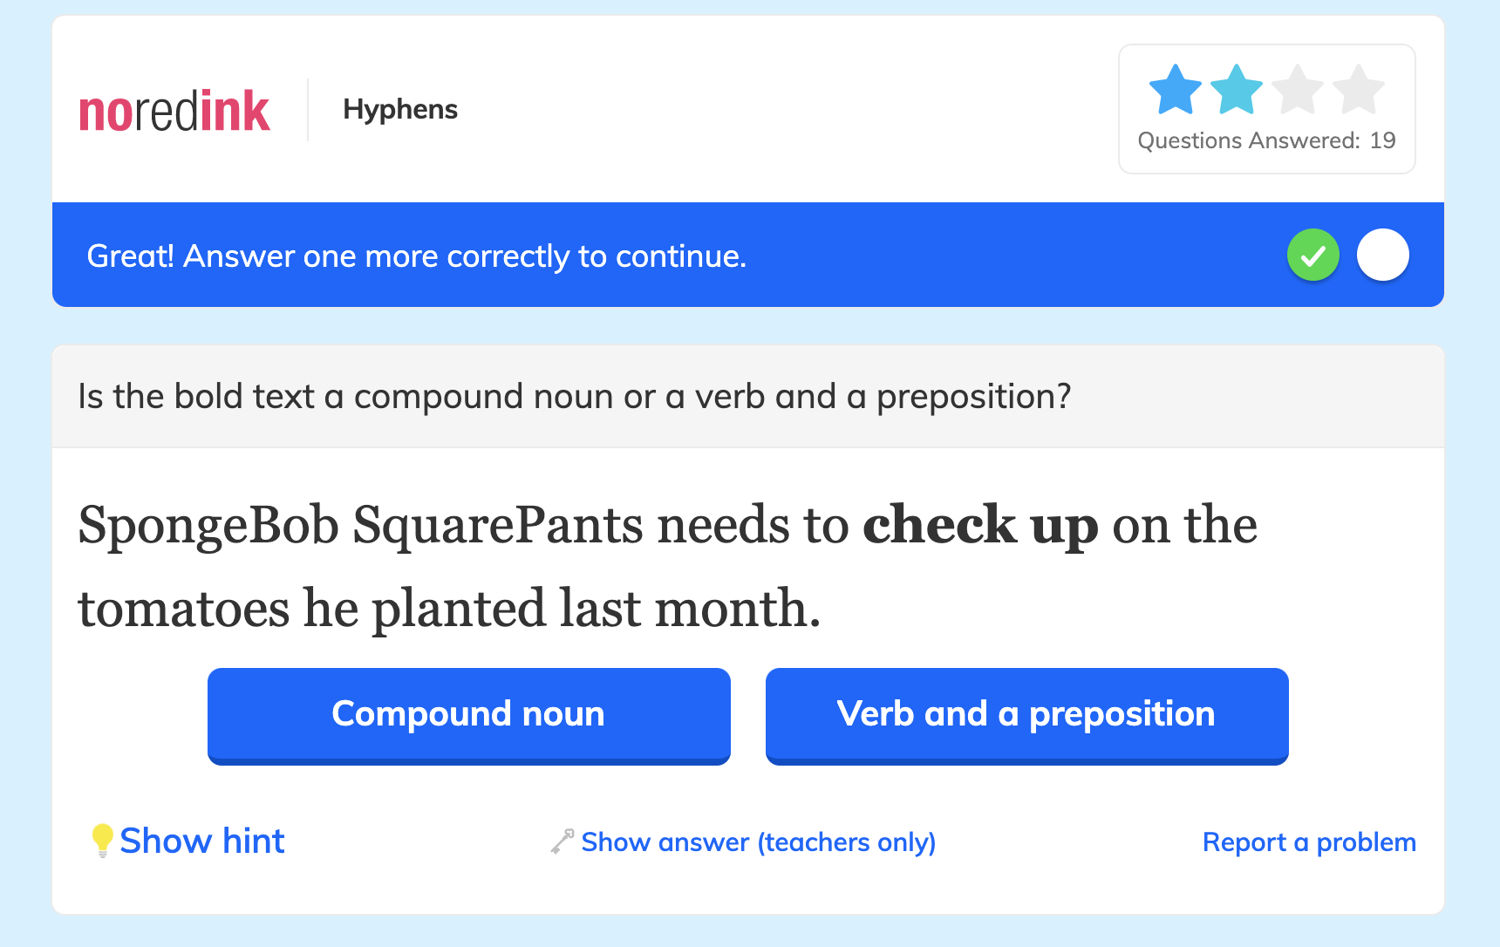Click the Hyphens topic title

tap(400, 110)
